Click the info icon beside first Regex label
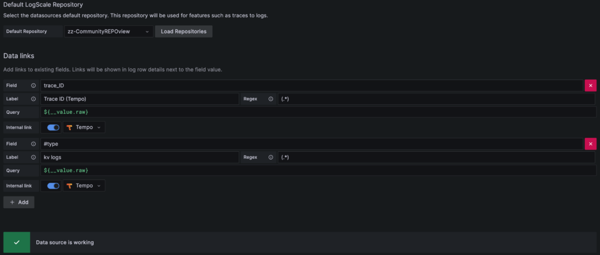Image resolution: width=600 pixels, height=255 pixels. point(271,99)
